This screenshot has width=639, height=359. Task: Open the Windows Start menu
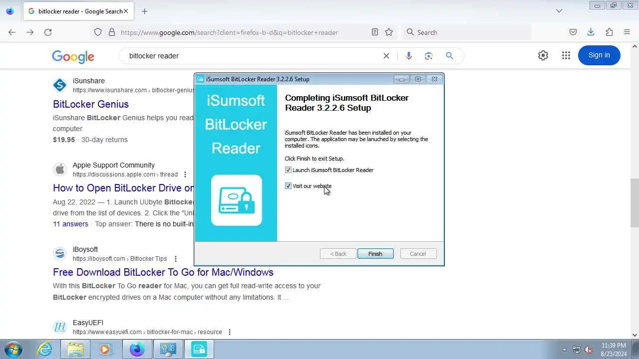click(13, 349)
